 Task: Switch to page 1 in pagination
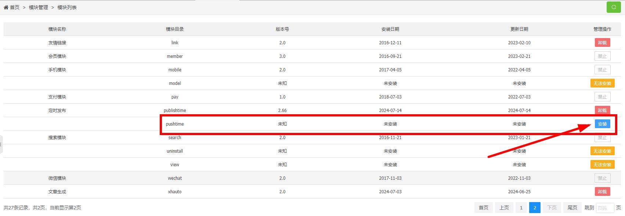point(521,208)
